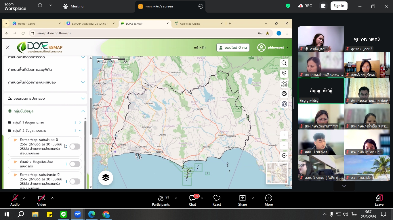The image size is (393, 220).
Task: Click ออนไลน์ 0 คน button
Action: pos(233,48)
